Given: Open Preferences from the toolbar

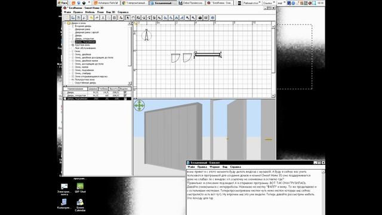Looking at the screenshot, I should (84, 18).
